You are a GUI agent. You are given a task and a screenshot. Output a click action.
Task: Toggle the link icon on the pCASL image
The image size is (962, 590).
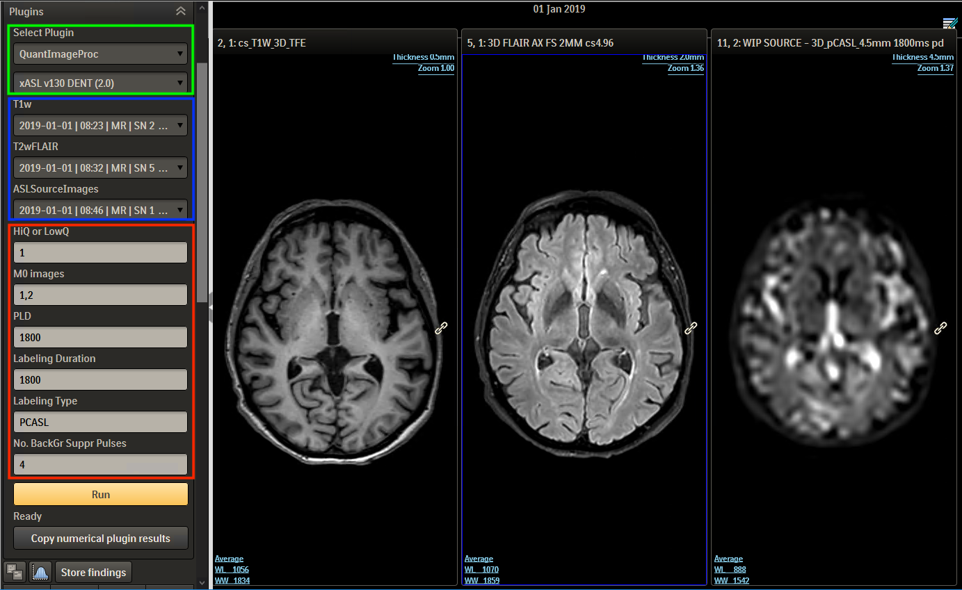coord(940,327)
